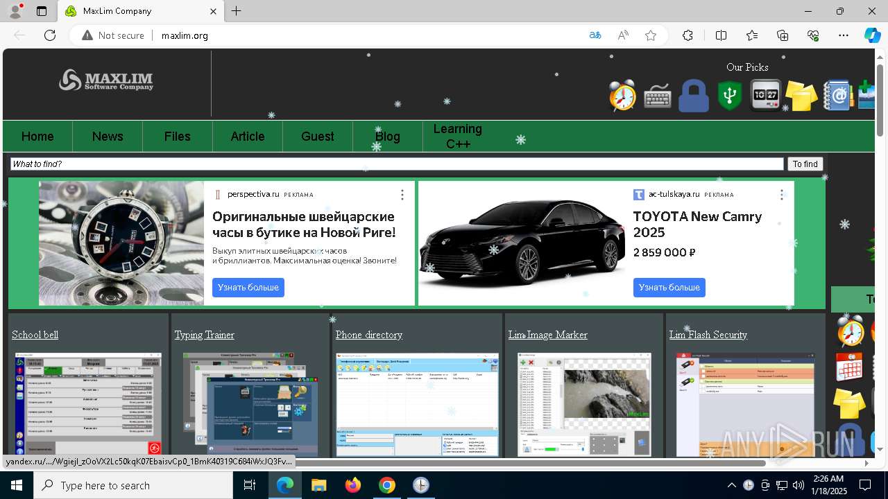Open the collections icon in Edge toolbar
888x499 pixels.
pos(783,35)
